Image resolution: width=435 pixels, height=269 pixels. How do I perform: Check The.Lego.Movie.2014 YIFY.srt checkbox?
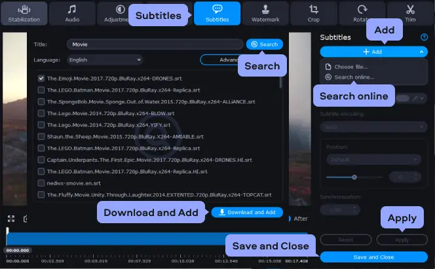pos(41,125)
